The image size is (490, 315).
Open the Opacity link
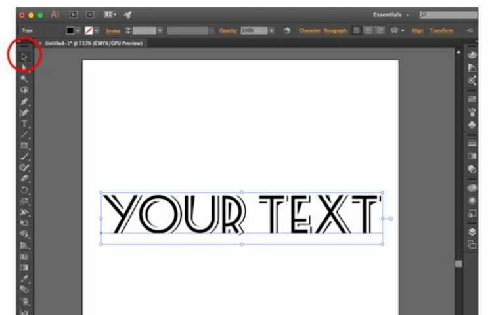(x=228, y=31)
